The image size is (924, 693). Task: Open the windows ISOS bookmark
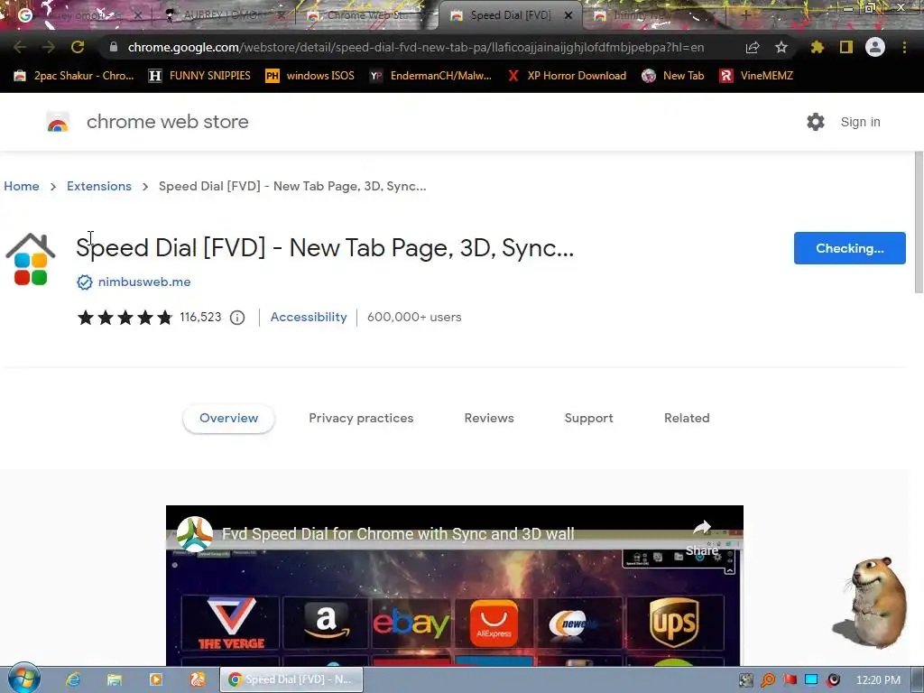pos(310,76)
